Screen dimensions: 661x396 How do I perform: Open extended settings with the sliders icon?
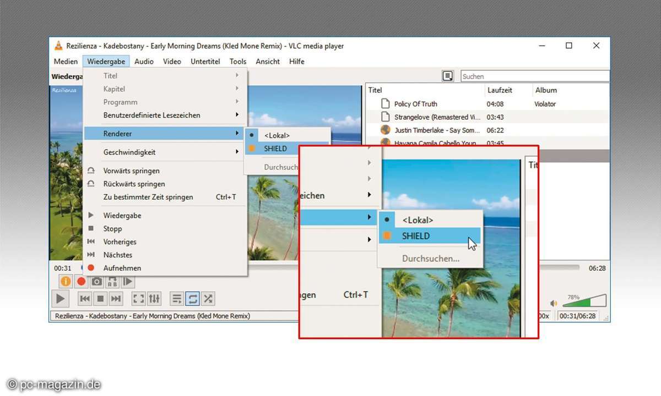[154, 299]
